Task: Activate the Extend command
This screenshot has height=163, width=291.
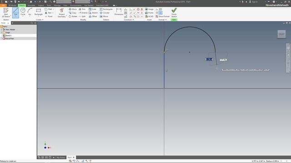Action: pyautogui.click(x=83, y=13)
